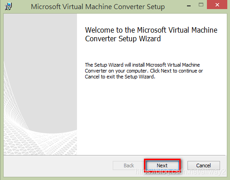Image resolution: width=230 pixels, height=180 pixels.
Task: Maximize the setup window
Action: pos(201,5)
